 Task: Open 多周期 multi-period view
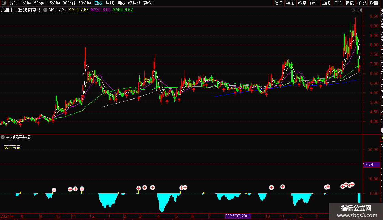(x=134, y=3)
